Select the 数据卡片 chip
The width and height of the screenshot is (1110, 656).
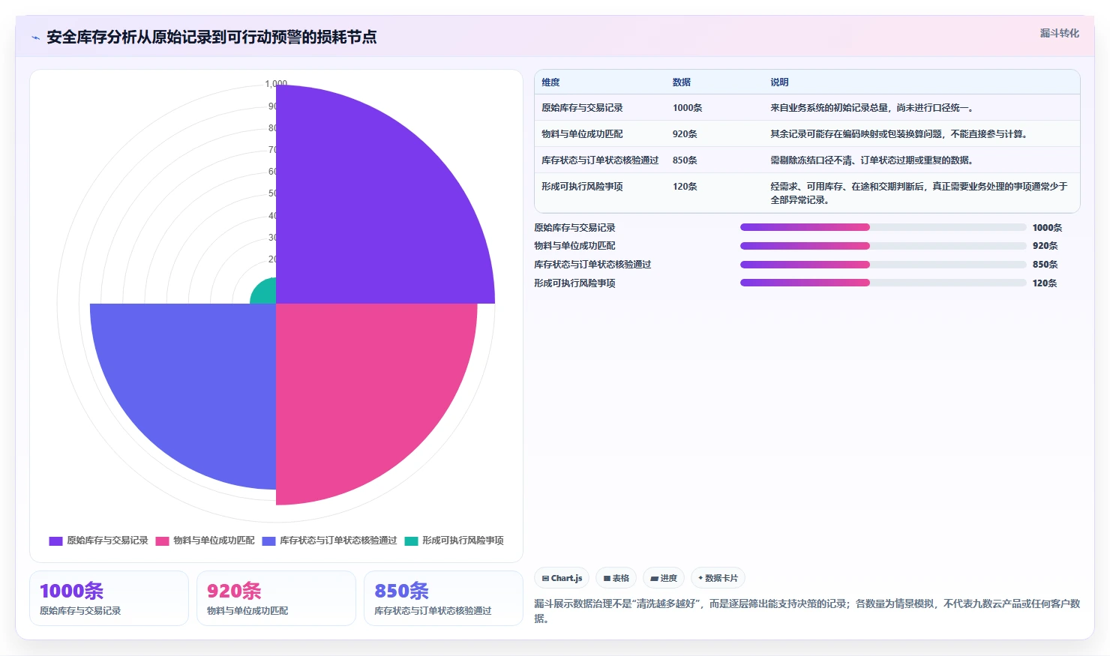(718, 578)
